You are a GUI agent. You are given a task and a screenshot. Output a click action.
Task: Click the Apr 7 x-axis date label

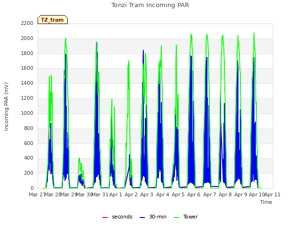coord(210,194)
